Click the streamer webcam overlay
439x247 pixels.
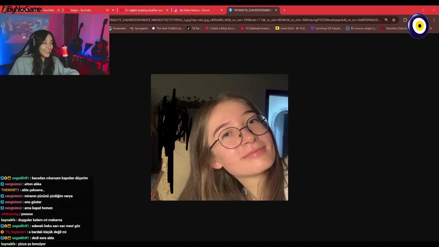(55, 44)
